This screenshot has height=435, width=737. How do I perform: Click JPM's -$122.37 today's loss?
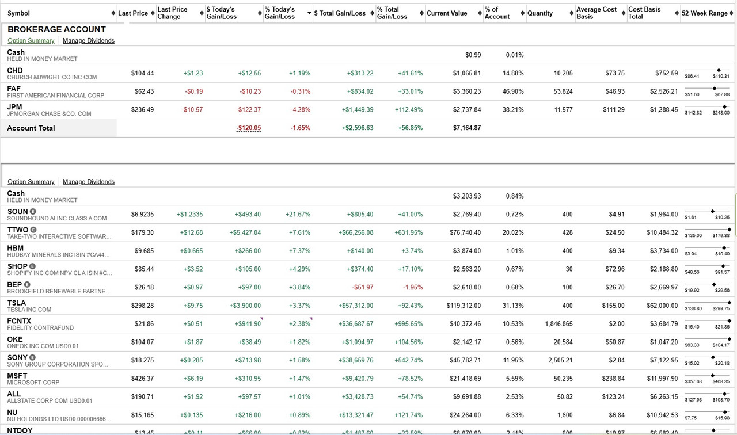[249, 109]
